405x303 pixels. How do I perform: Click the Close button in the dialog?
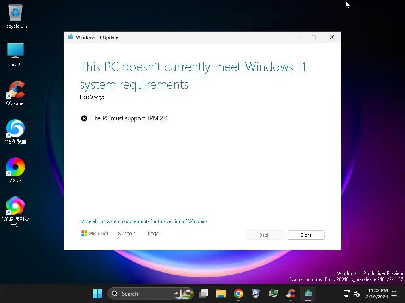point(306,235)
